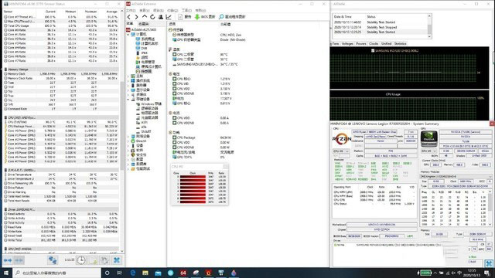Switch to the Voltages tab
The height and width of the screenshot is (278, 495).
347,44
